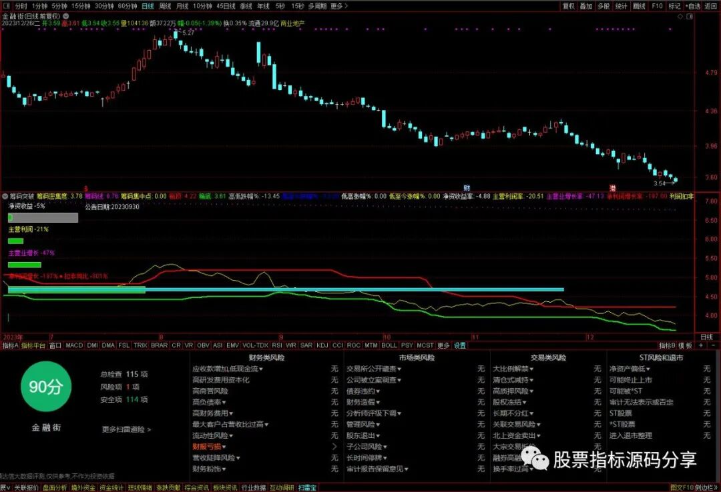The width and height of the screenshot is (721, 492).
Task: Click the green 90分 score circle
Action: pos(45,387)
